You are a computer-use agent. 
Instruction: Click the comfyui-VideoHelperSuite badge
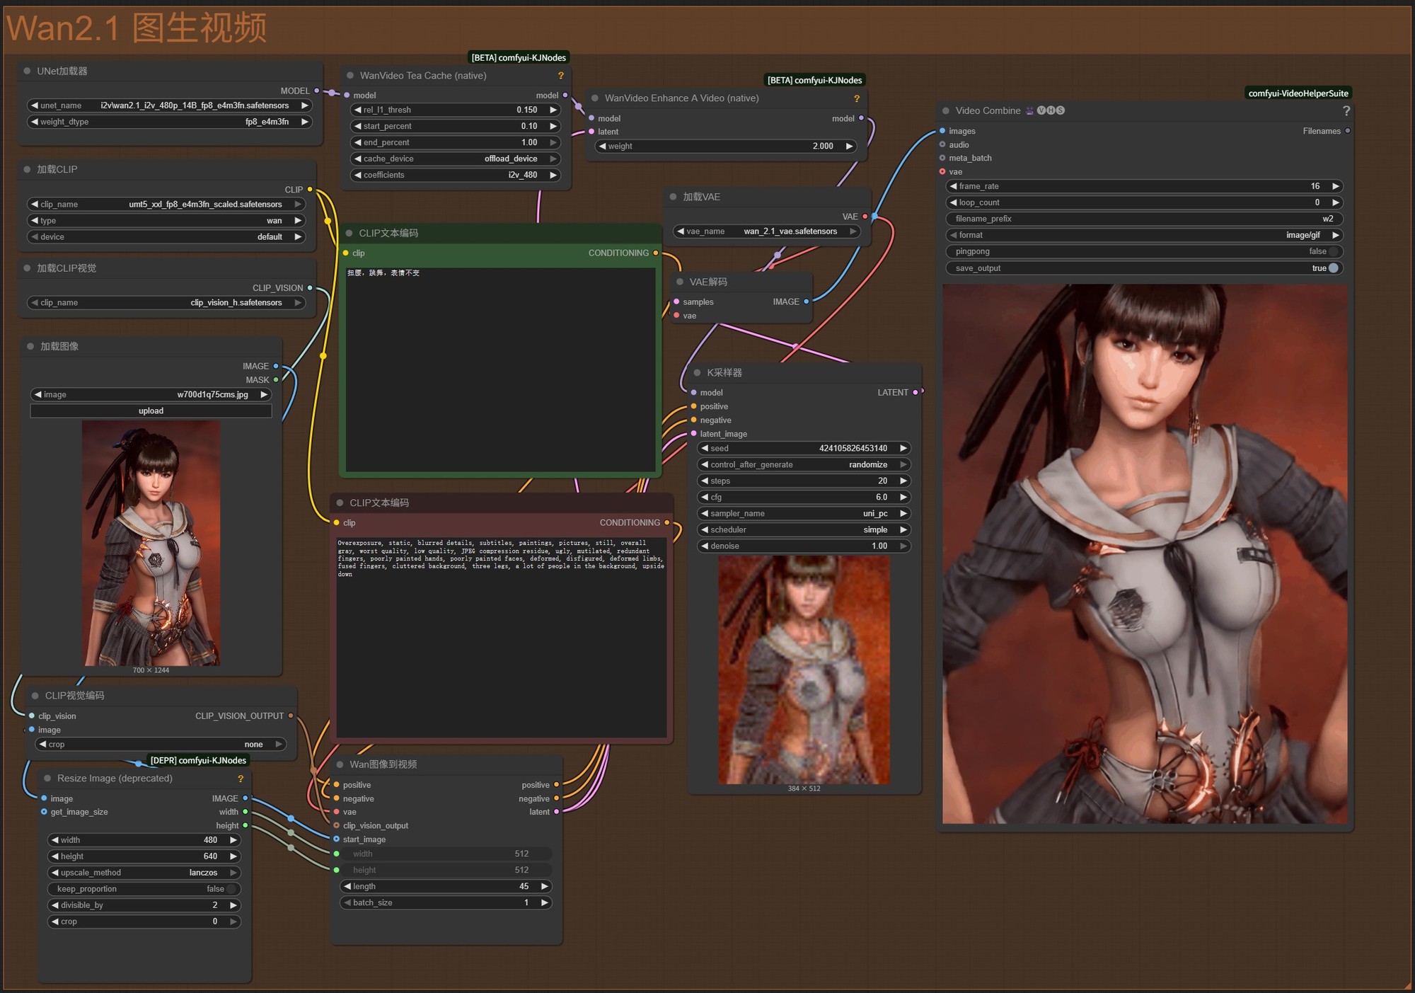click(x=1298, y=93)
